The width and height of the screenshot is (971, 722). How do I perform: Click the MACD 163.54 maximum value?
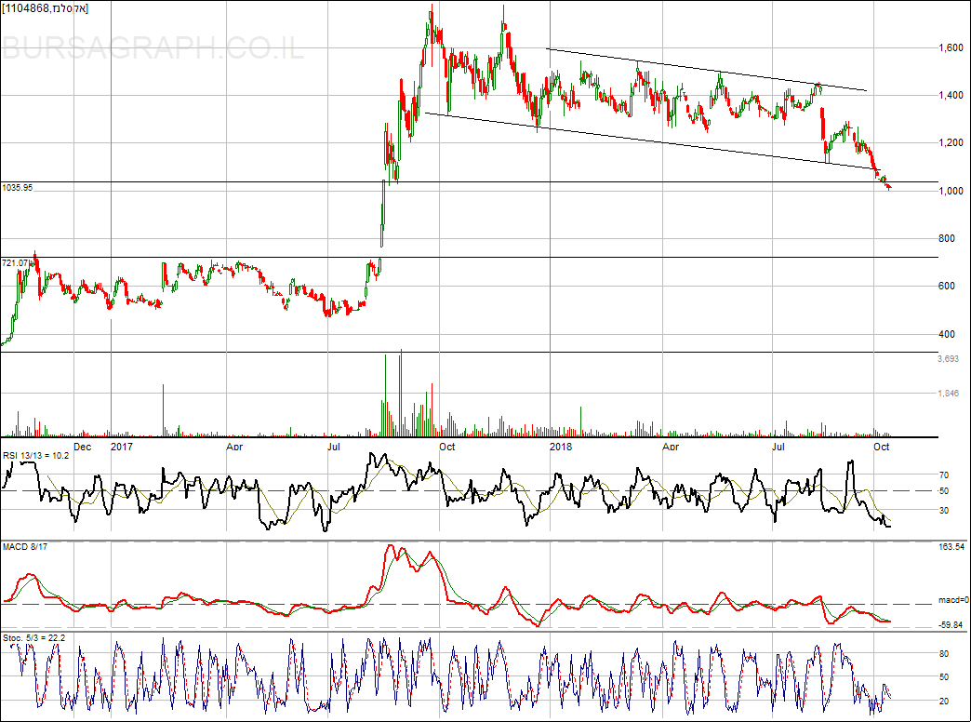(951, 546)
